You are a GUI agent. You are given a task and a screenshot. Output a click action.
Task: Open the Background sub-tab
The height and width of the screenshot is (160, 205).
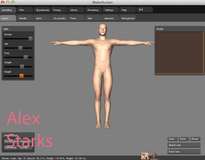point(128,18)
